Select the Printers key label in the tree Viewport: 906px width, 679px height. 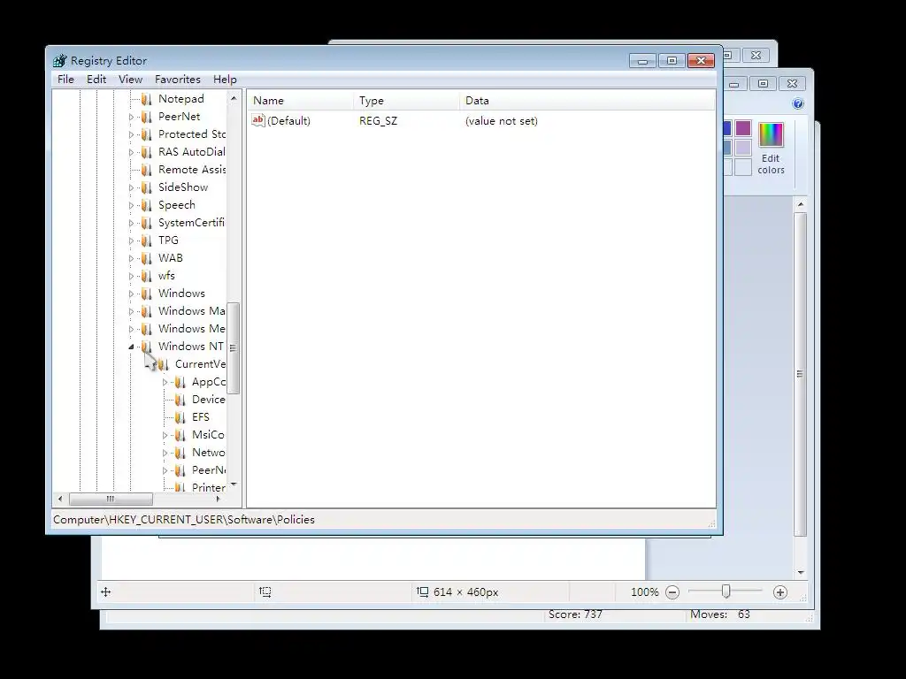pos(209,488)
